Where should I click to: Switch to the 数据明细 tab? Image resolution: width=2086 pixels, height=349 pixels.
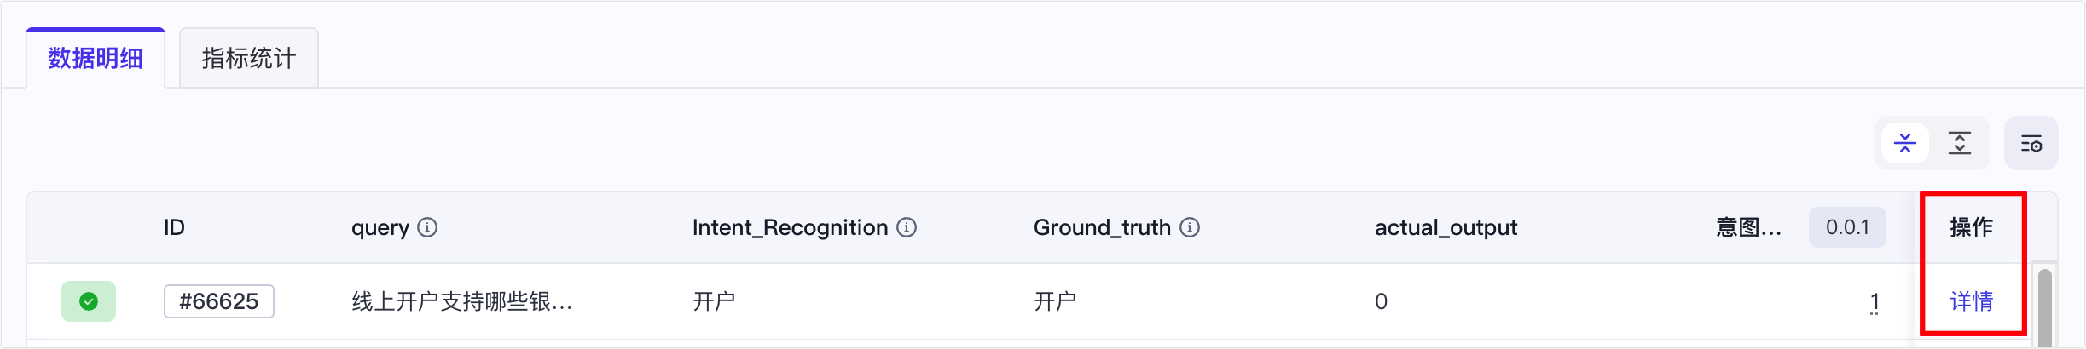click(x=96, y=58)
